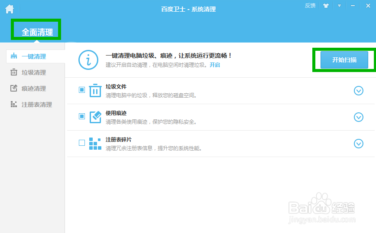Click the 注册表碎片 blocks icon

click(95, 144)
